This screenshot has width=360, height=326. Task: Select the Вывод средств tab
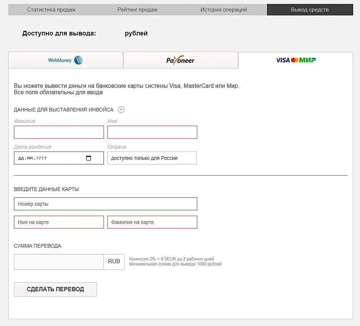pyautogui.click(x=310, y=10)
